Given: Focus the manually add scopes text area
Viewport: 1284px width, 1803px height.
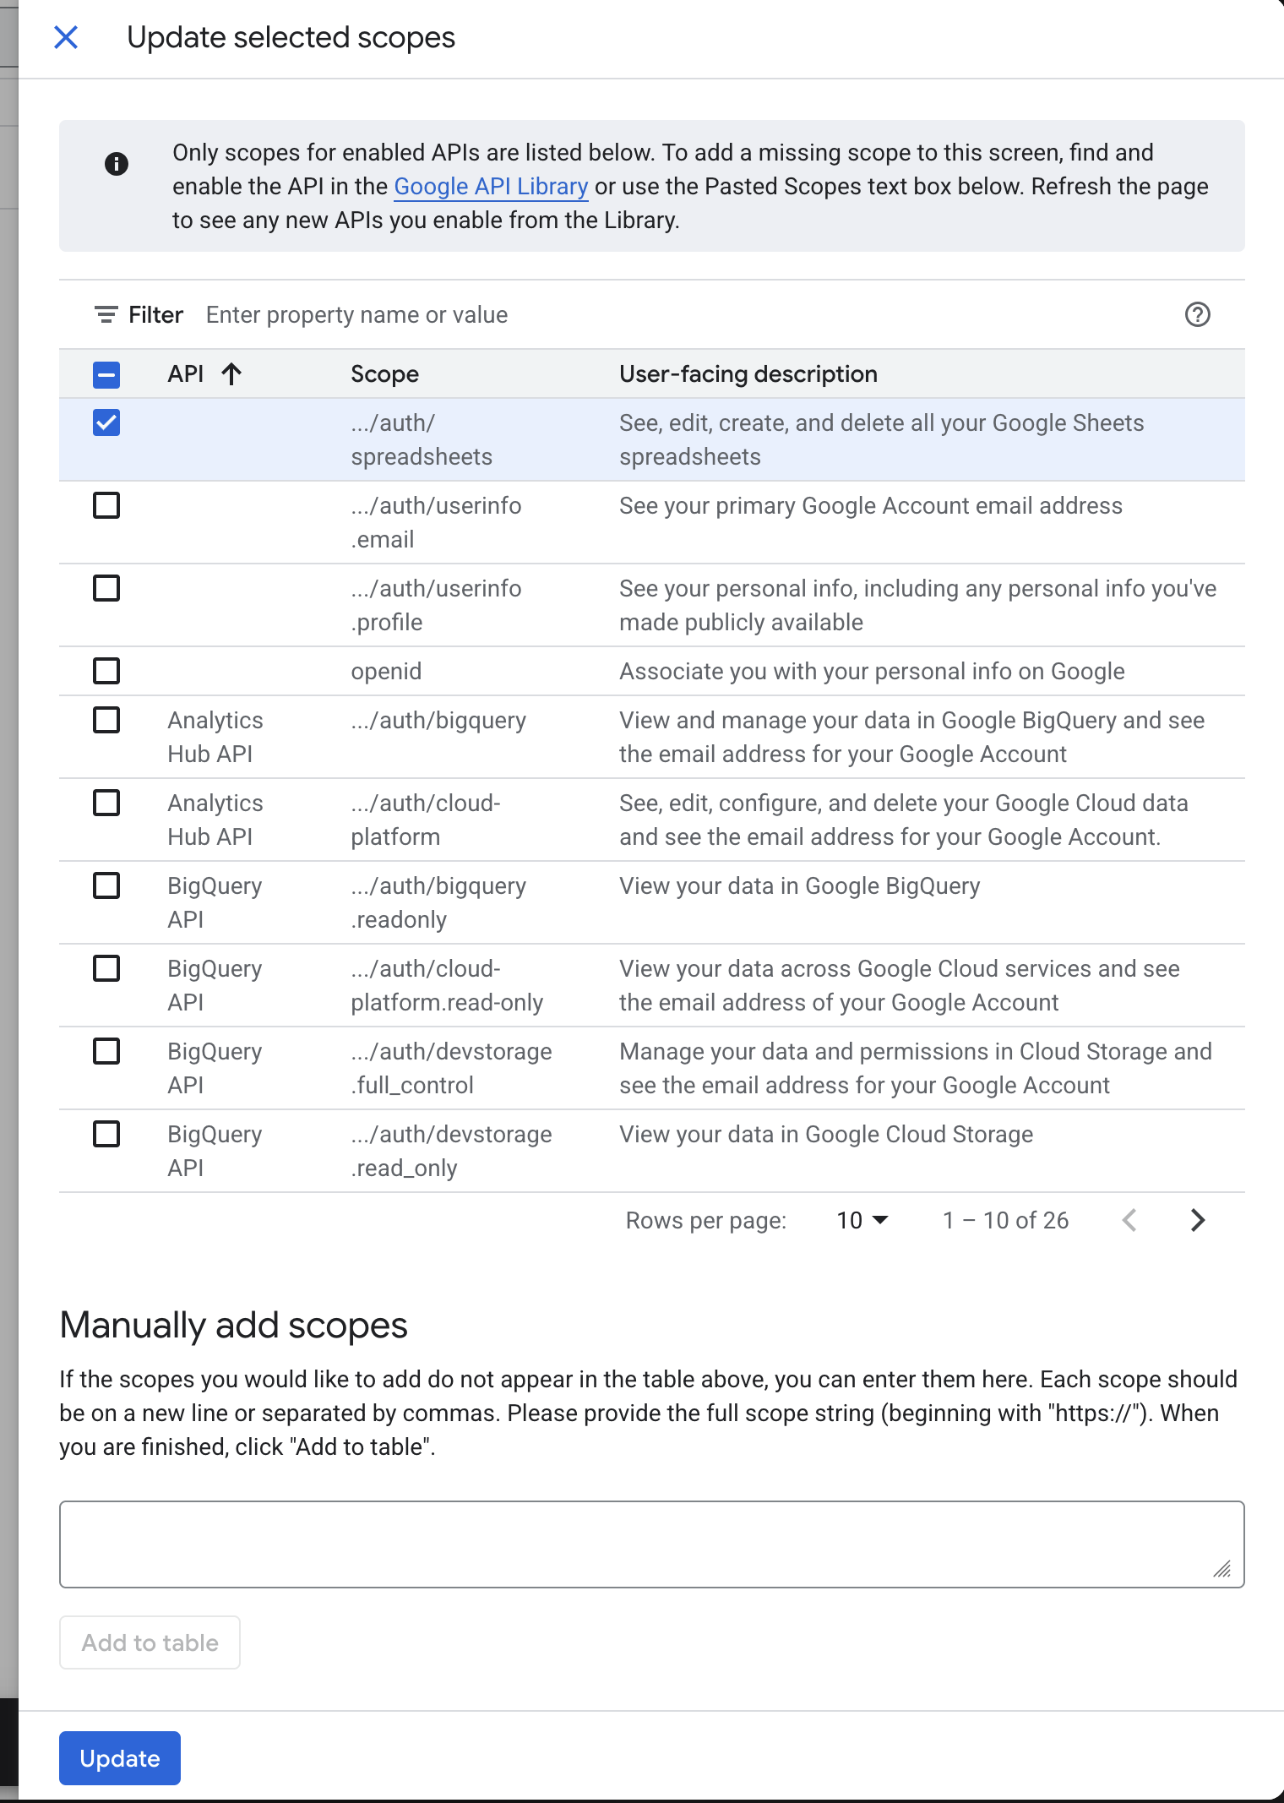Looking at the screenshot, I should click(650, 1544).
